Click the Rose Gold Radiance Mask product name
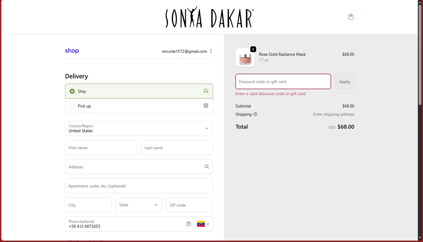The width and height of the screenshot is (423, 242). pyautogui.click(x=282, y=54)
